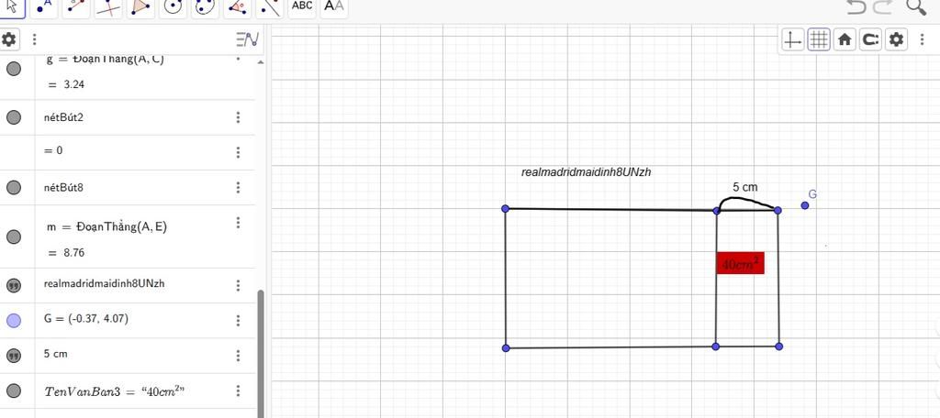Open more options for 5 cm row

point(238,356)
